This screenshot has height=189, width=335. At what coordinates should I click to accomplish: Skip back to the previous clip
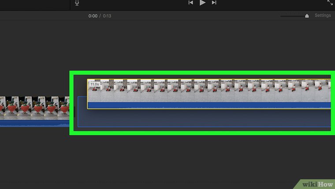tap(191, 3)
